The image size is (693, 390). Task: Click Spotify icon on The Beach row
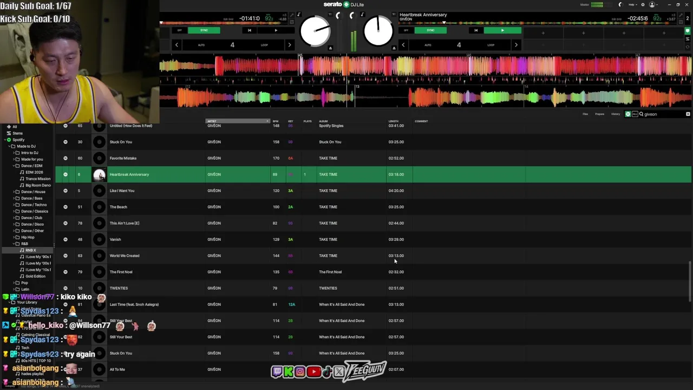[x=66, y=207]
